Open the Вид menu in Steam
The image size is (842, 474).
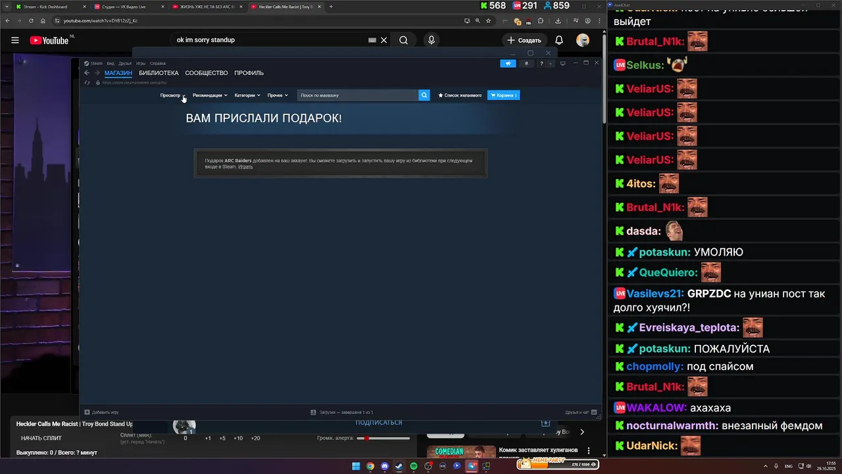(x=111, y=63)
